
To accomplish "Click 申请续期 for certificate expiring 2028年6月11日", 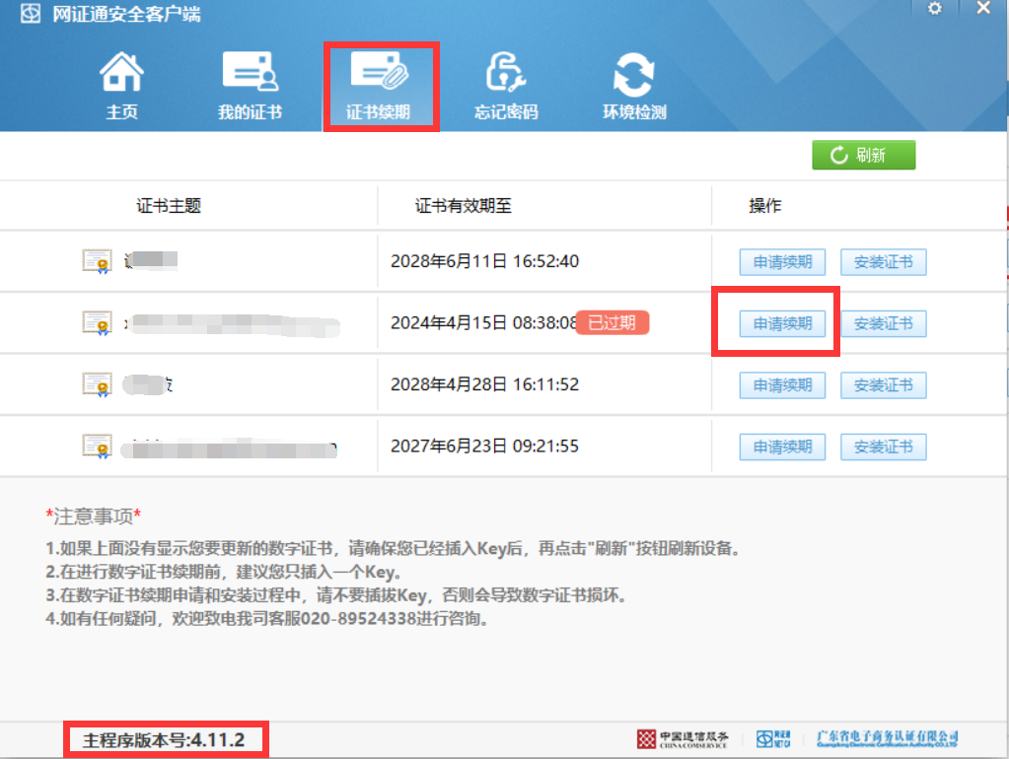I will point(782,262).
